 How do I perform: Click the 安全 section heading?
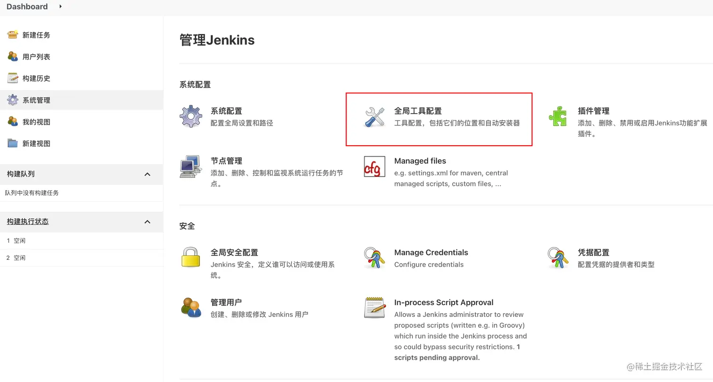187,226
